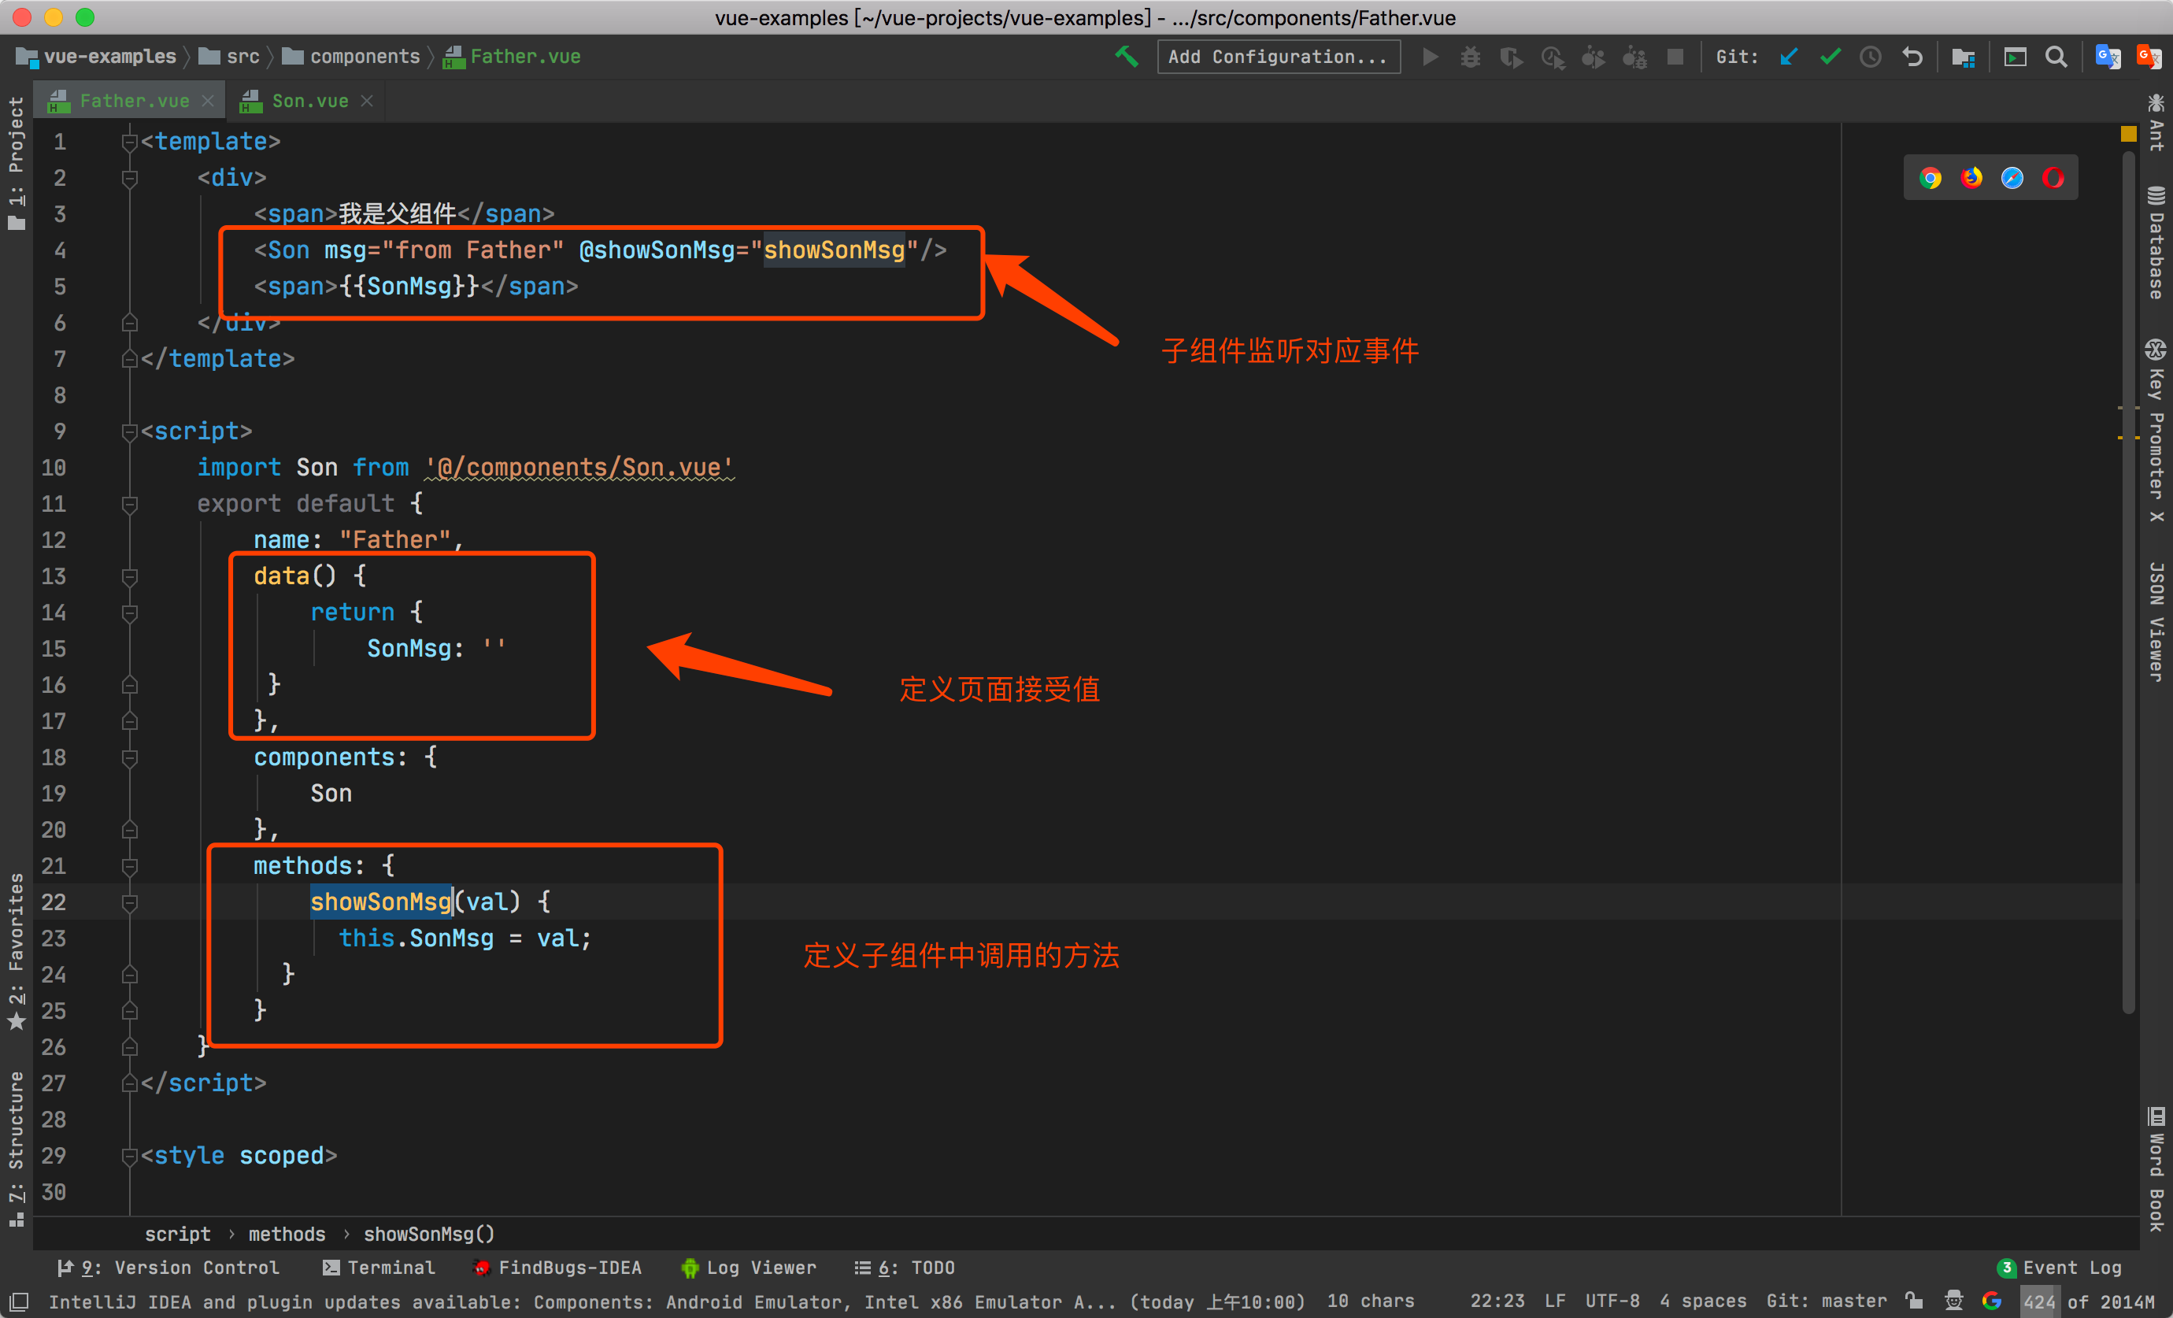Open the Structure side panel
Viewport: 2173px width, 1318px height.
coord(17,1149)
